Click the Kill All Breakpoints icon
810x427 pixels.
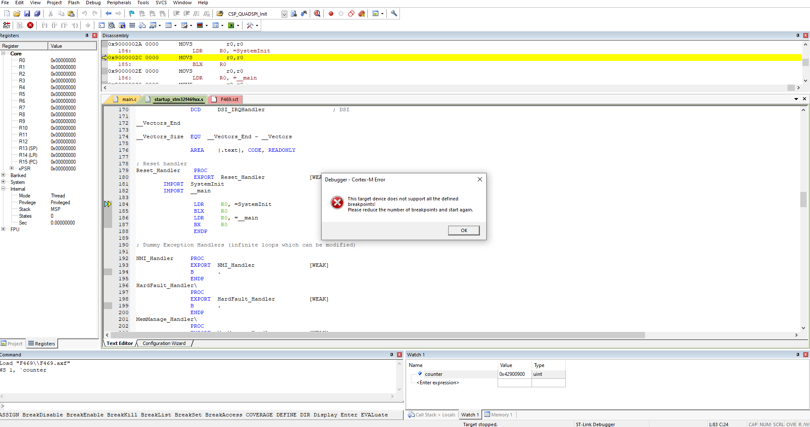361,14
